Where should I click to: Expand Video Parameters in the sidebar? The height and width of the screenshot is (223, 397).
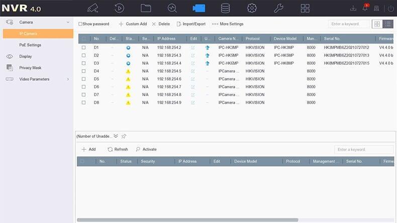(68, 79)
